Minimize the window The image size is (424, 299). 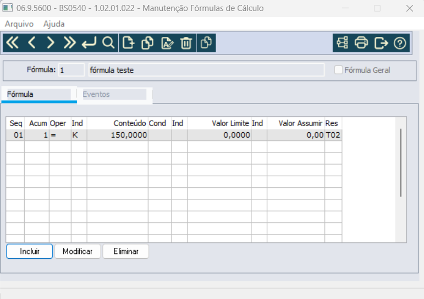tap(345, 8)
